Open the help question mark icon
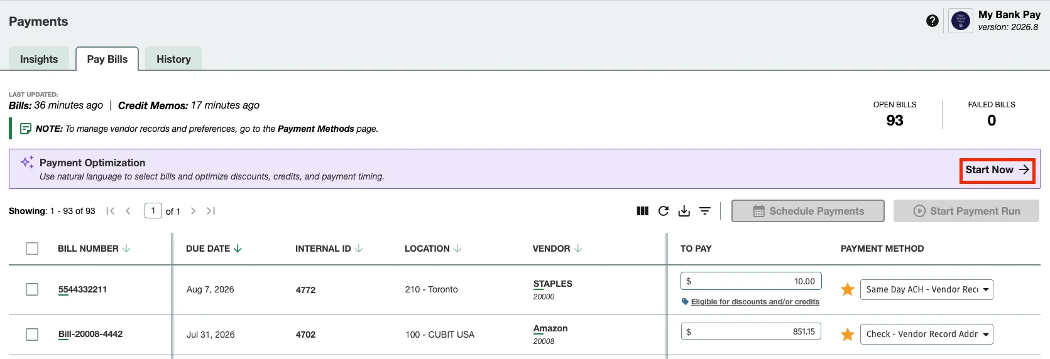Screen dimensions: 1050x359 (932, 21)
